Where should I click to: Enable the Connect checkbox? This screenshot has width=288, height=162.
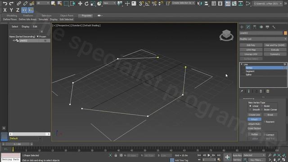pos(265,135)
